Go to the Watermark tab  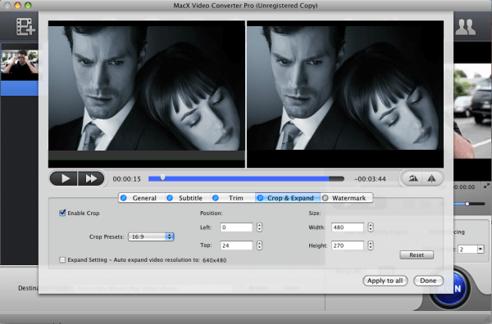346,198
